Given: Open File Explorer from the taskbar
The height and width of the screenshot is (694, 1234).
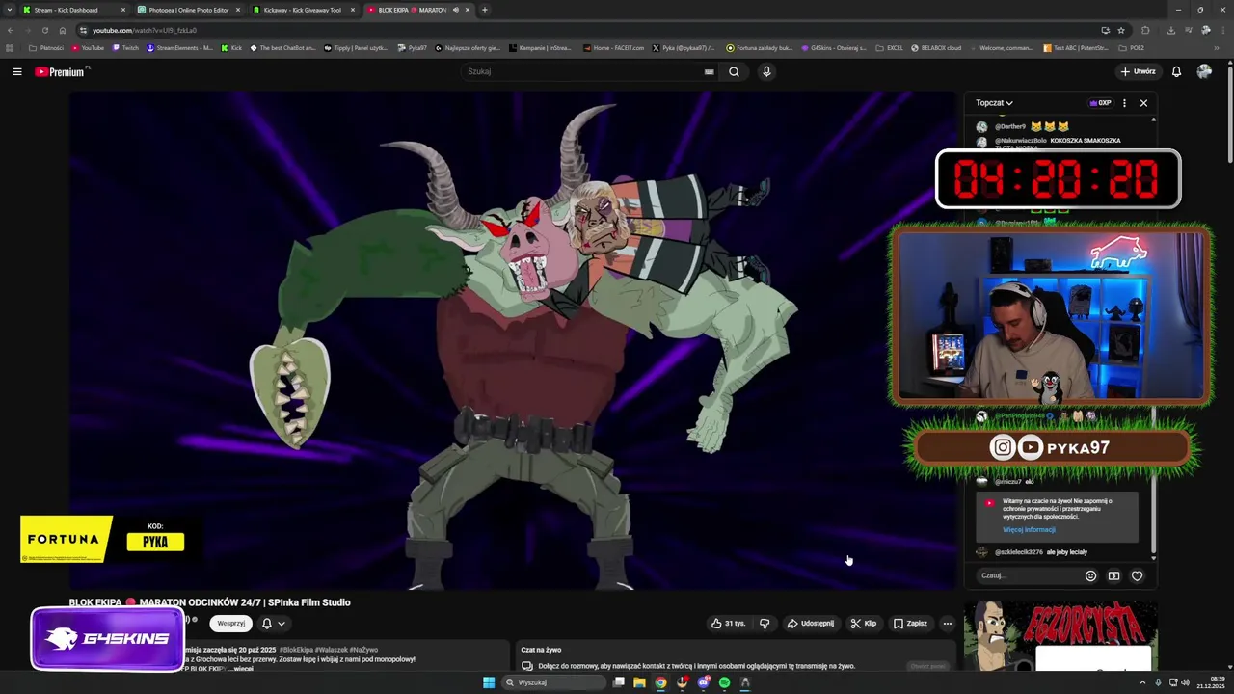Looking at the screenshot, I should click(639, 682).
